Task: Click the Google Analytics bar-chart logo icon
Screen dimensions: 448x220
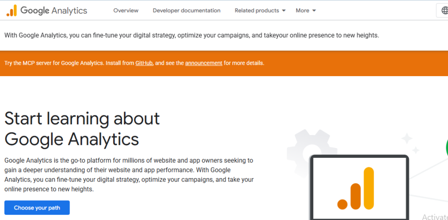Action: coord(11,10)
